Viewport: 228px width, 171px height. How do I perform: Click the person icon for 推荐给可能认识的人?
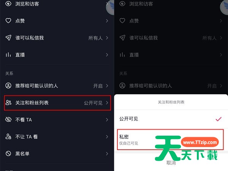[x=8, y=85]
